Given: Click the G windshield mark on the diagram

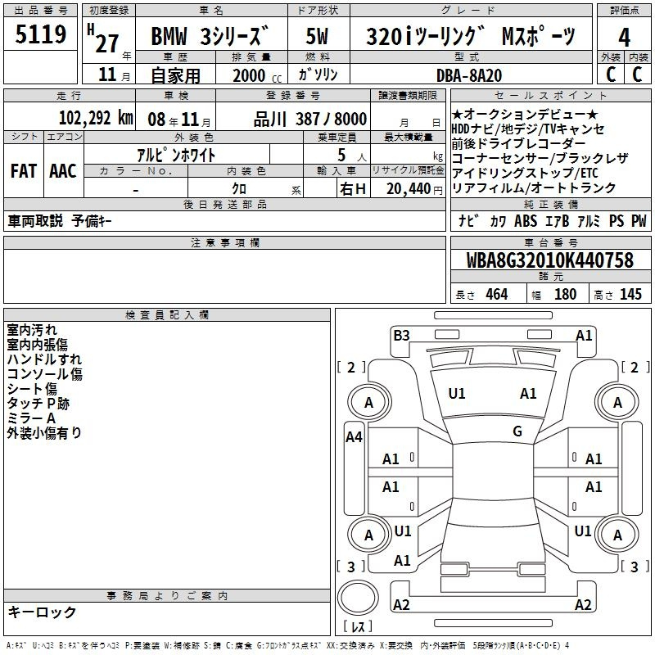Looking at the screenshot, I should click(517, 431).
